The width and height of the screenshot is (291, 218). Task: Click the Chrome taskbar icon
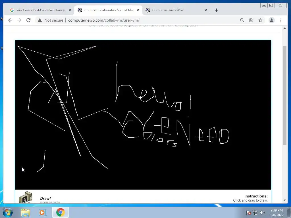click(x=60, y=212)
